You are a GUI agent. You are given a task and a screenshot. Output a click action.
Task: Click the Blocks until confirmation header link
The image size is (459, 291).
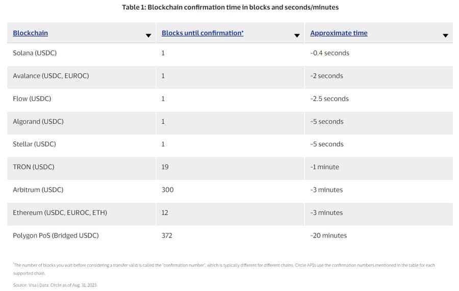click(x=202, y=33)
